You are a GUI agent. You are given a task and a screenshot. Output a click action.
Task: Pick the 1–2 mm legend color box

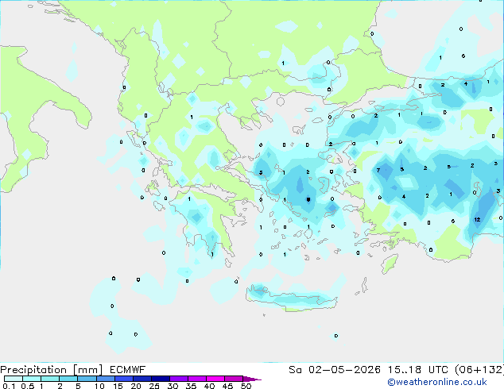50,379
